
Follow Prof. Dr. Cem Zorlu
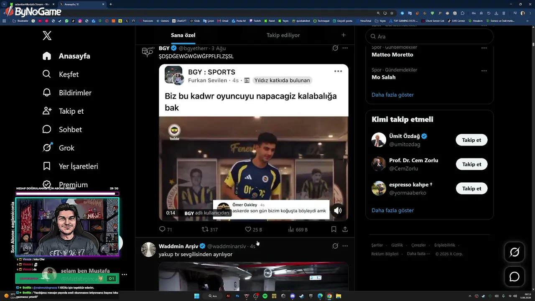click(471, 164)
